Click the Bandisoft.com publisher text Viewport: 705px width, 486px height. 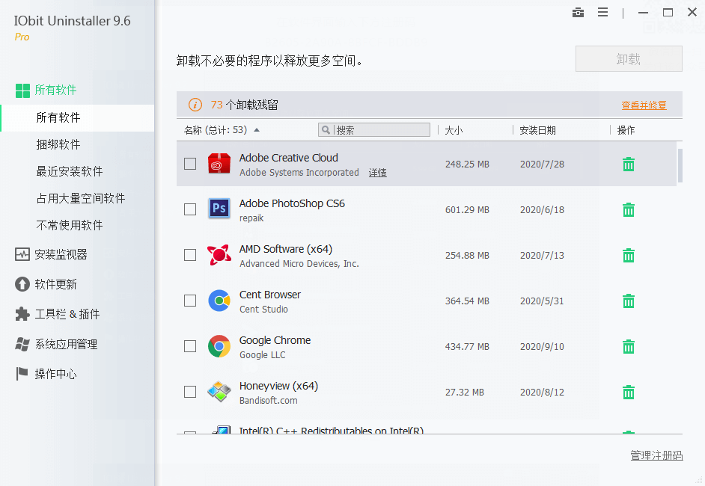(269, 401)
